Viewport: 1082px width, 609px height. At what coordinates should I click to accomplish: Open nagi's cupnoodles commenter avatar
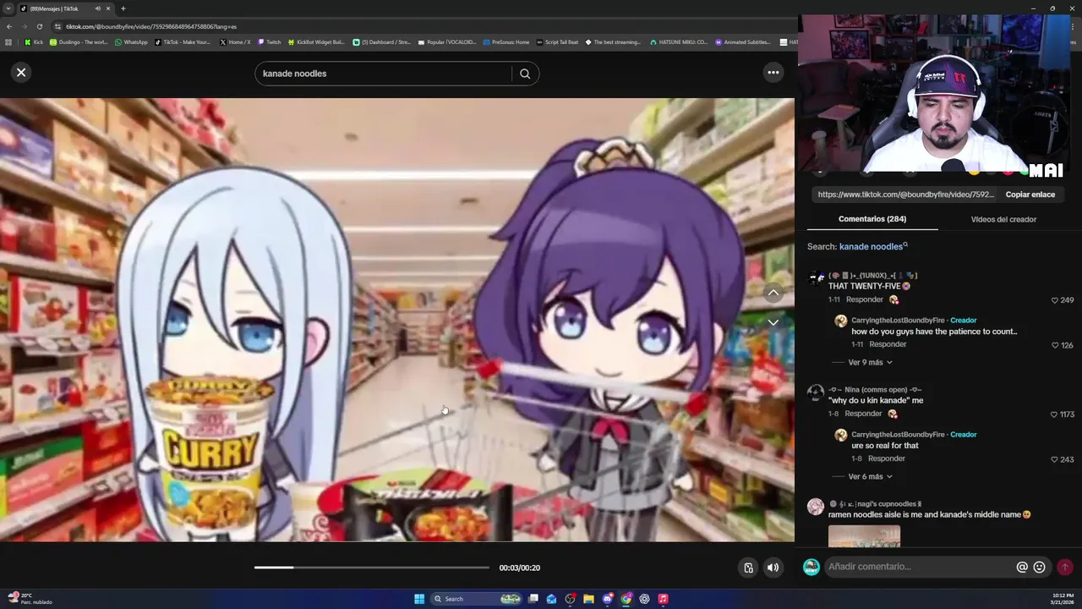tap(815, 507)
